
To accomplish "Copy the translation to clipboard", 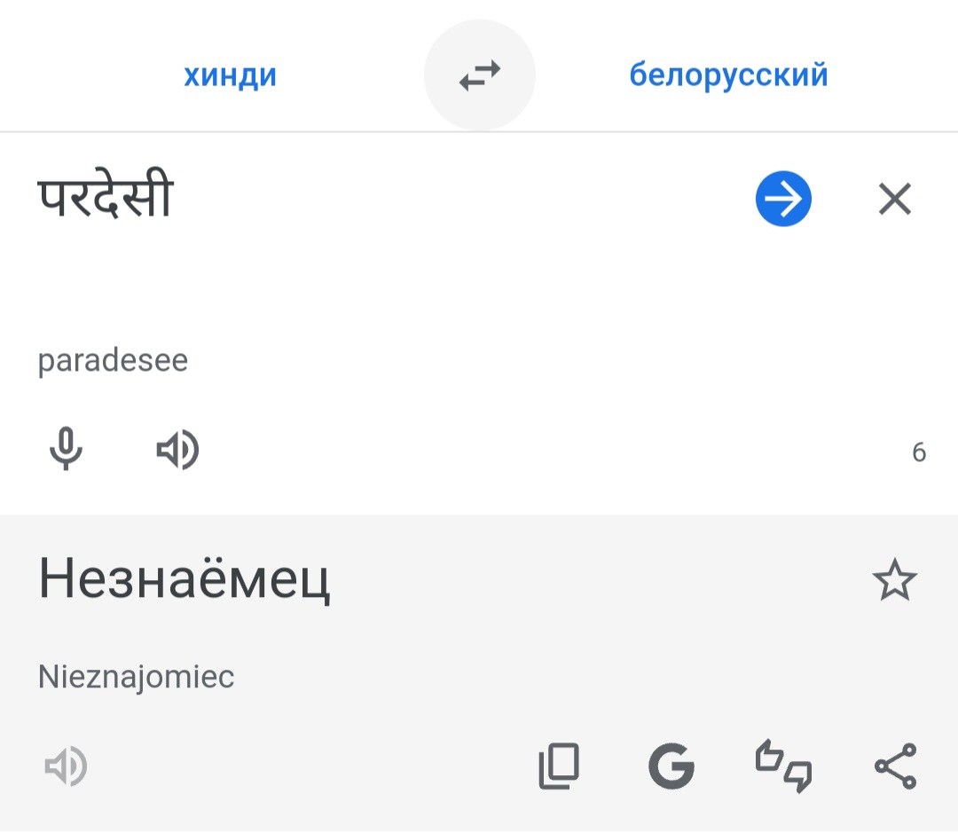I will pyautogui.click(x=559, y=766).
